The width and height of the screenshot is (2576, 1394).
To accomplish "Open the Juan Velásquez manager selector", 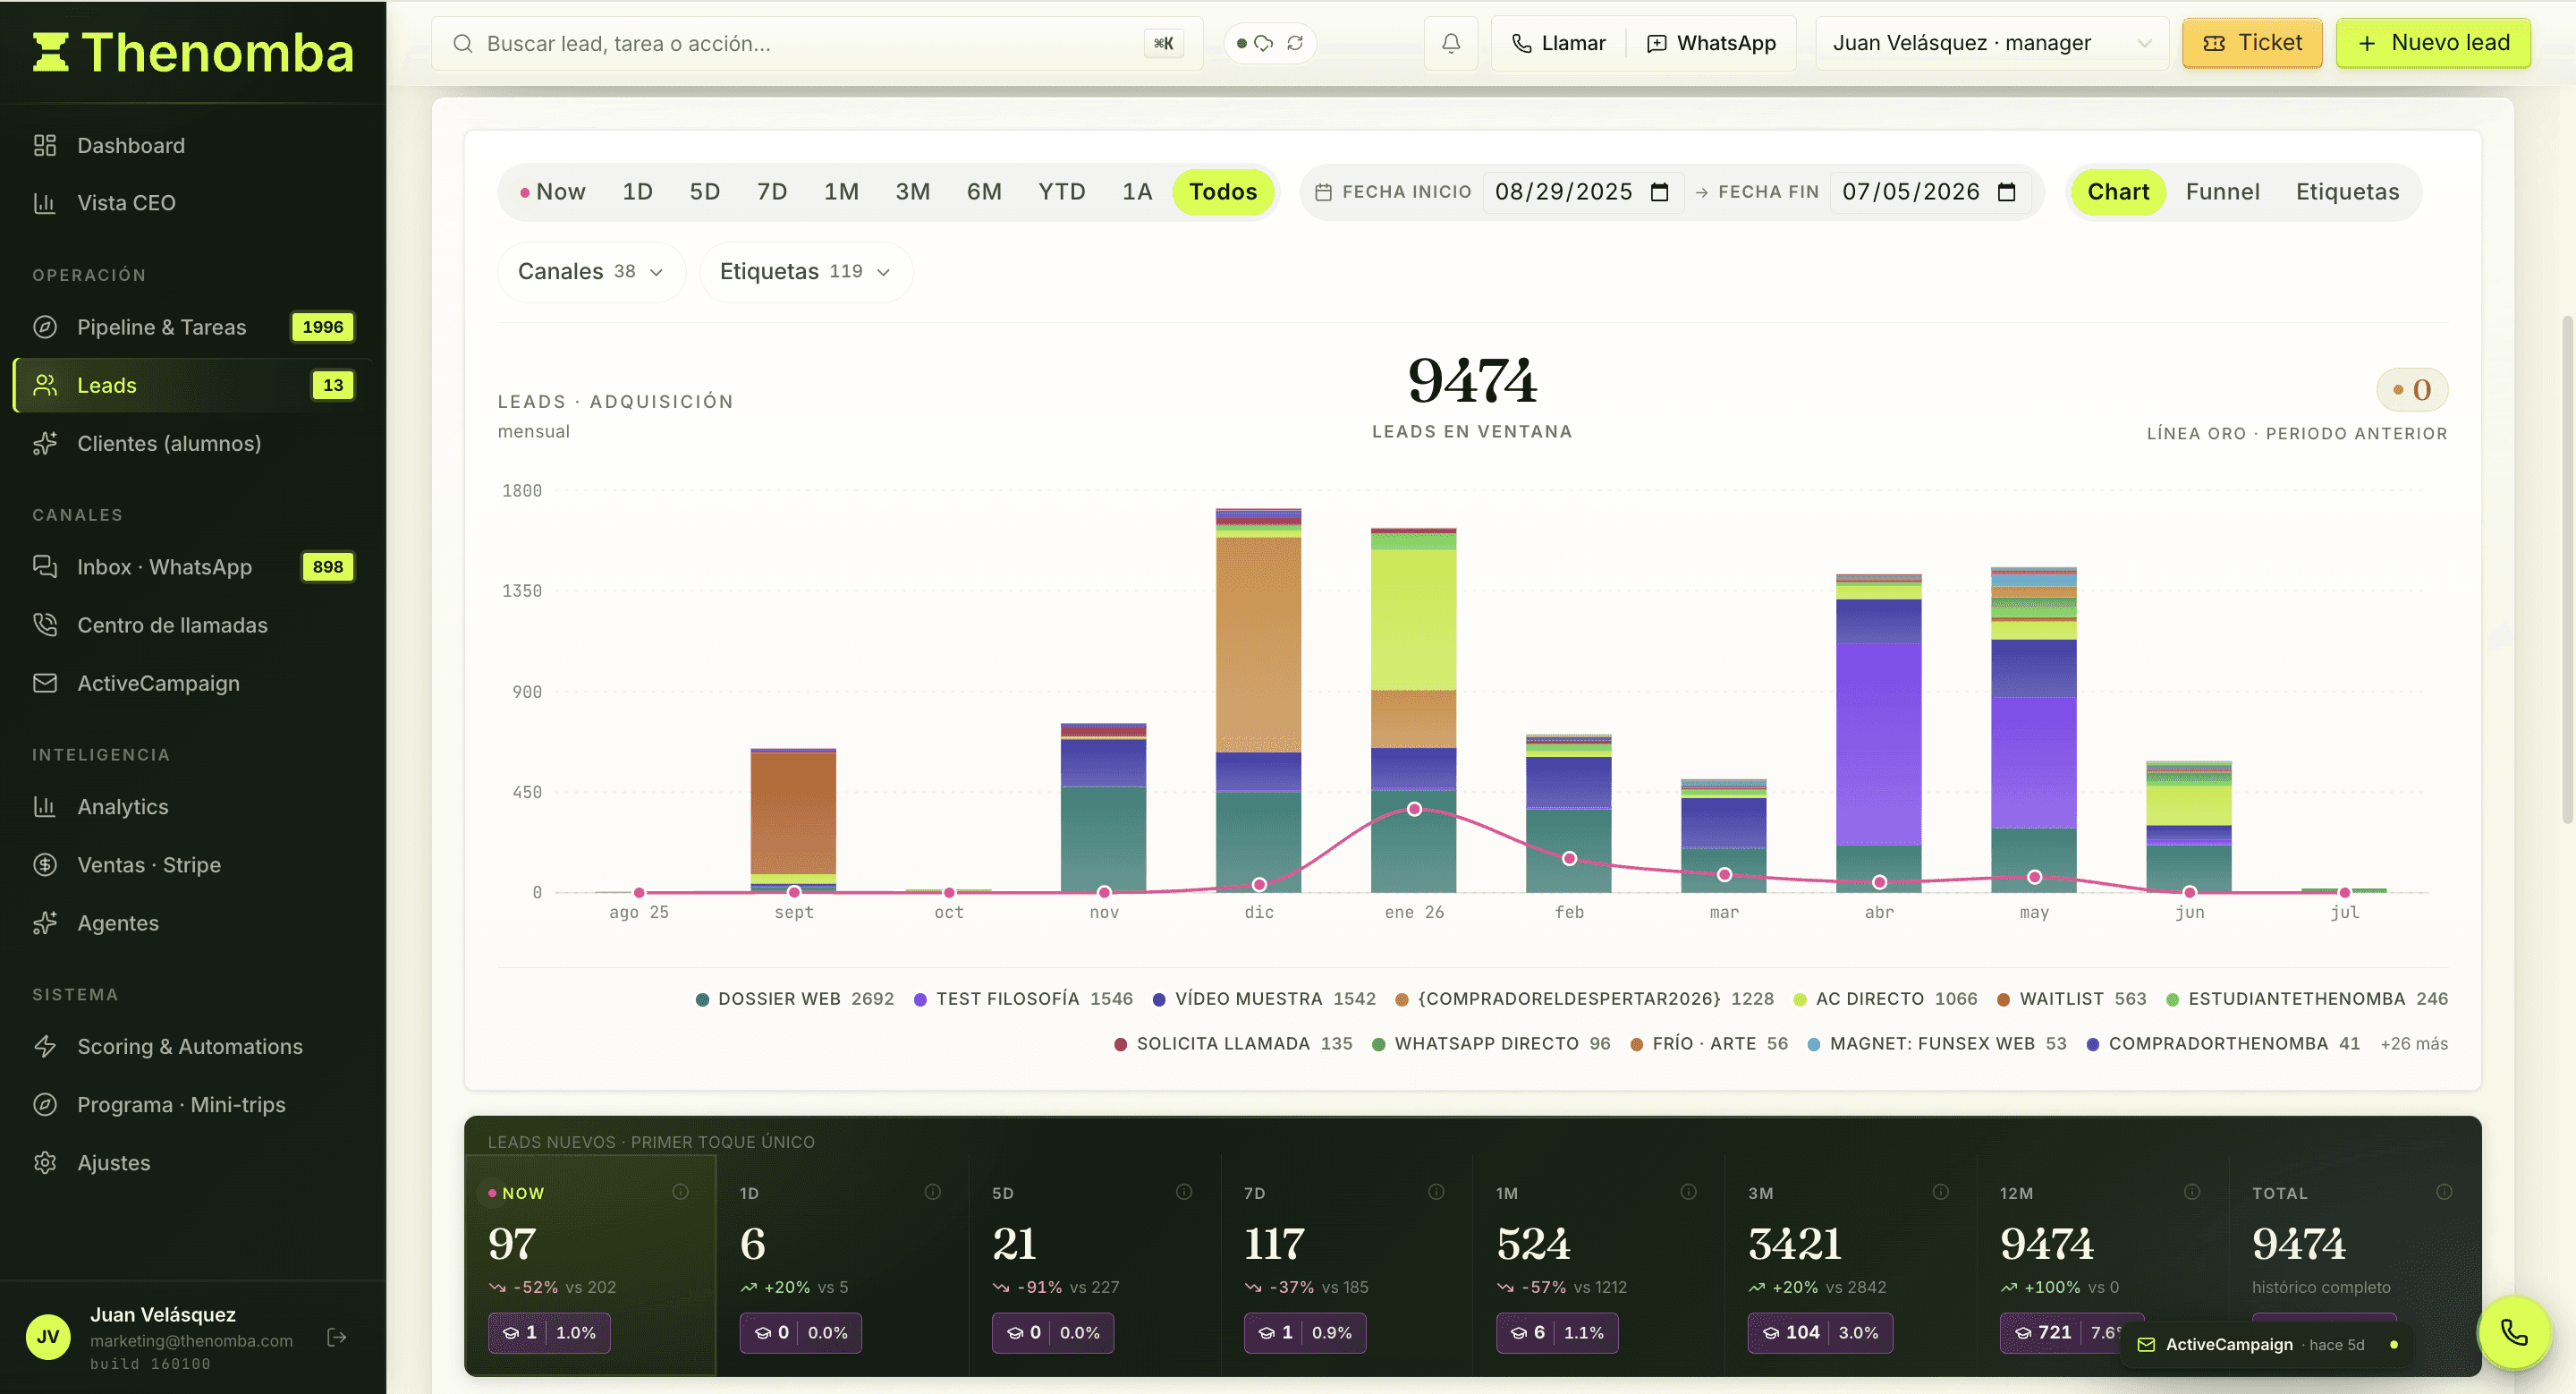I will (1991, 43).
